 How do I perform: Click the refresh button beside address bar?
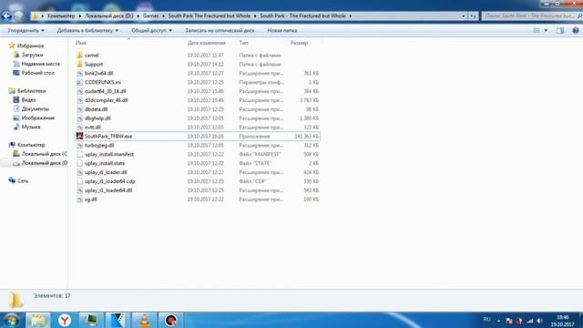(x=473, y=16)
